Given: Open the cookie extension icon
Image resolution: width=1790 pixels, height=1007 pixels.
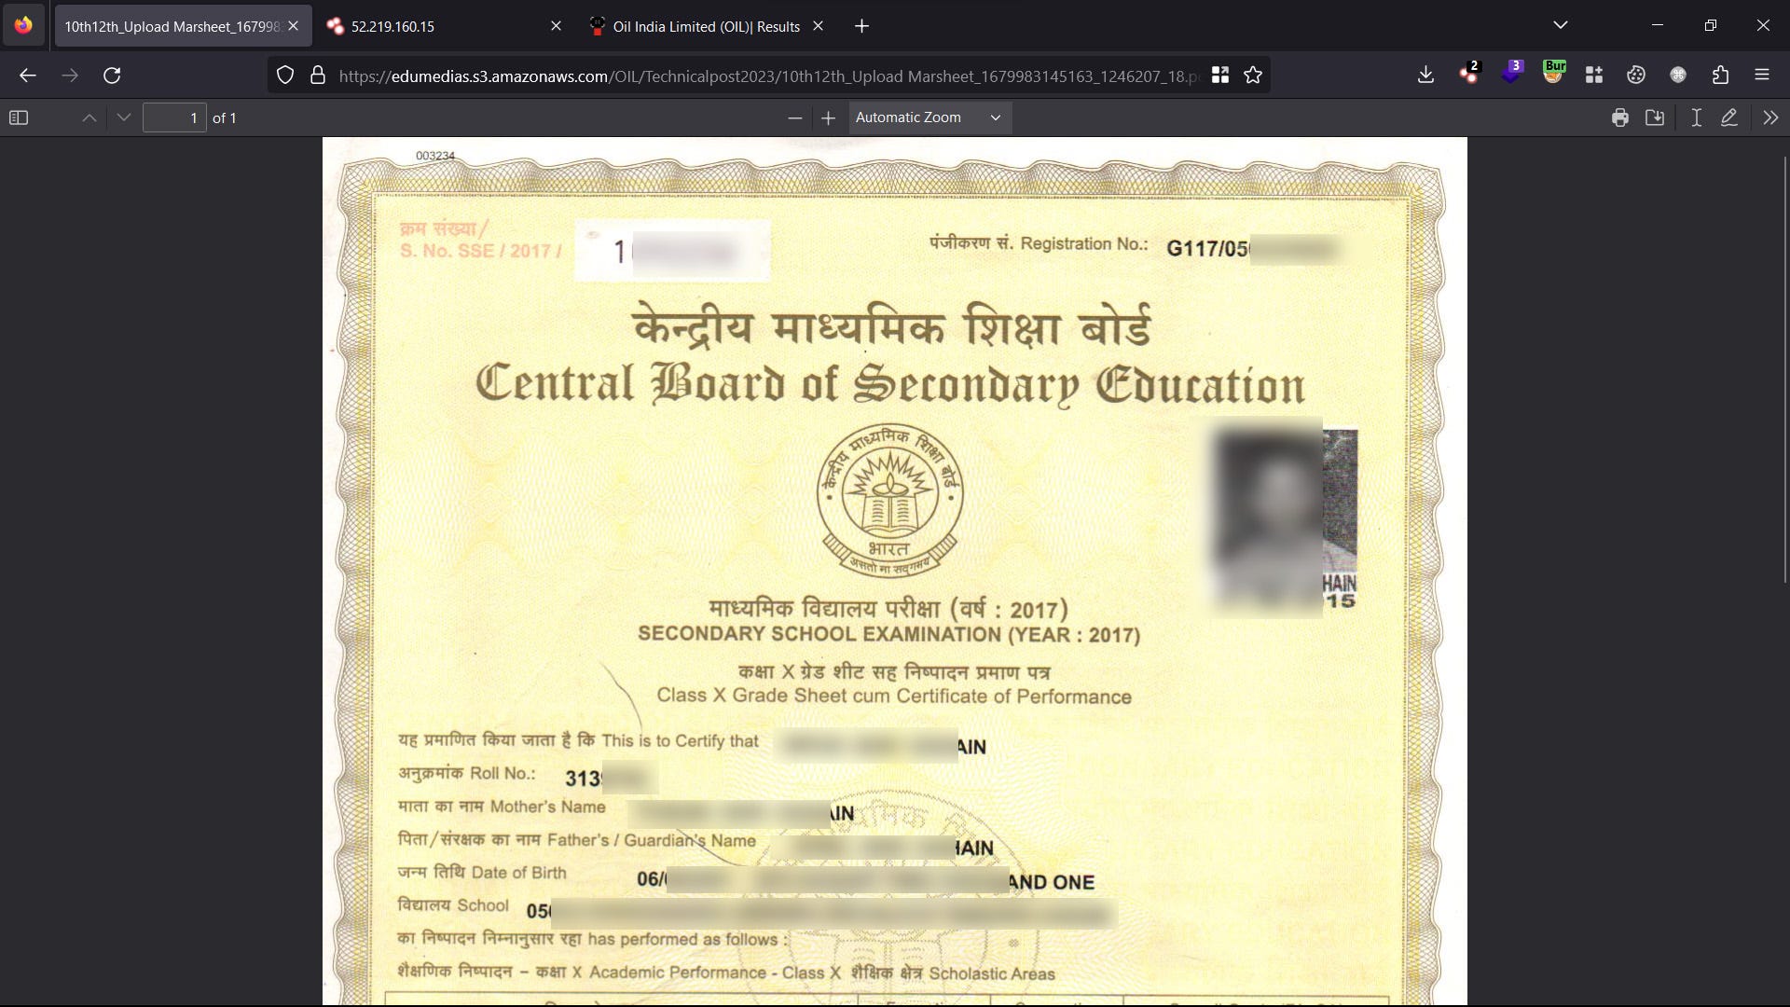Looking at the screenshot, I should pyautogui.click(x=1636, y=76).
